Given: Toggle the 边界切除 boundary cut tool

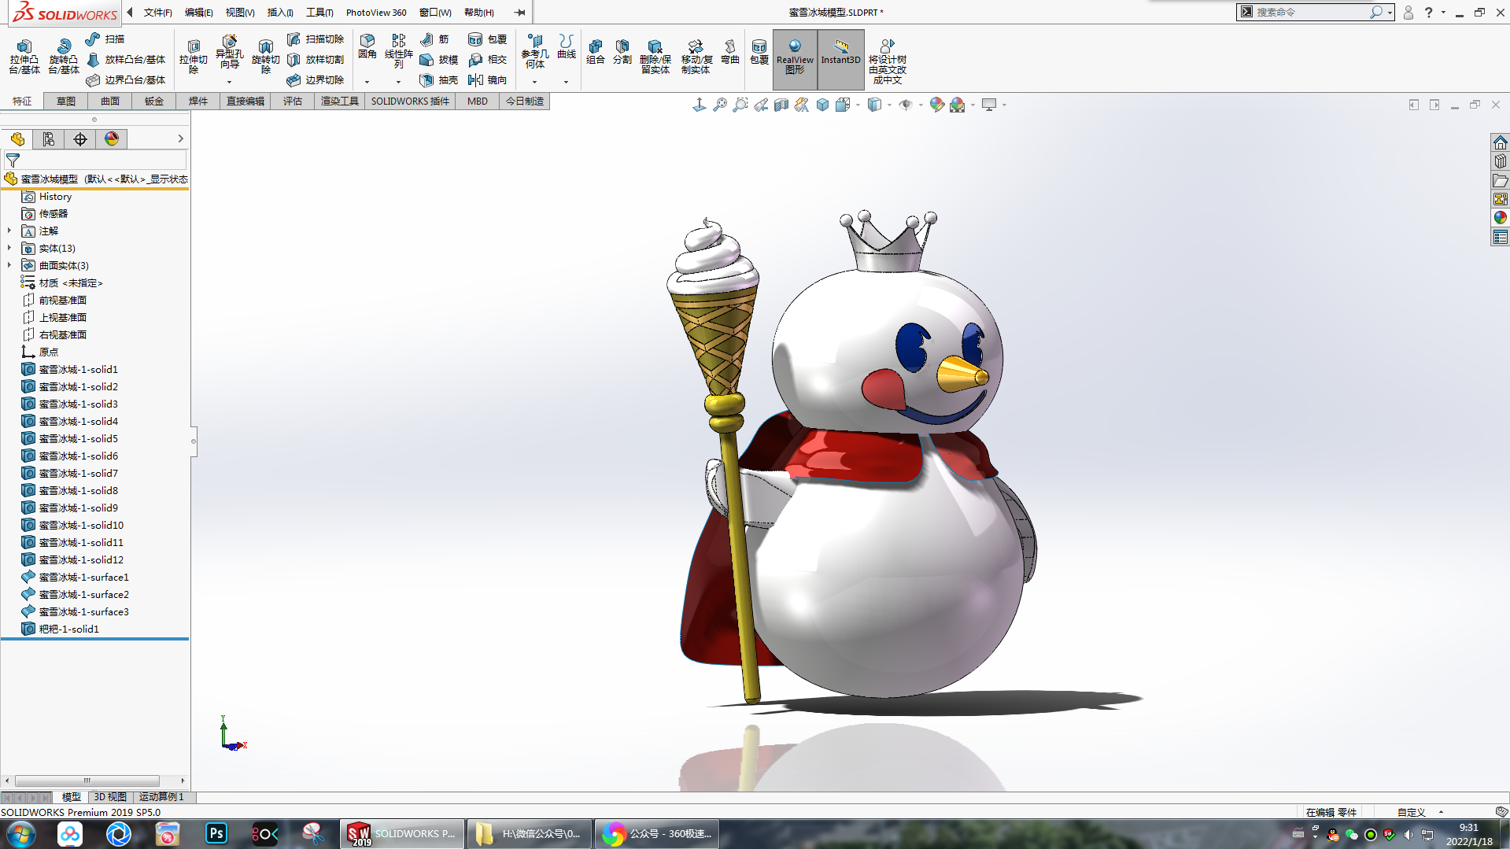Looking at the screenshot, I should (316, 80).
